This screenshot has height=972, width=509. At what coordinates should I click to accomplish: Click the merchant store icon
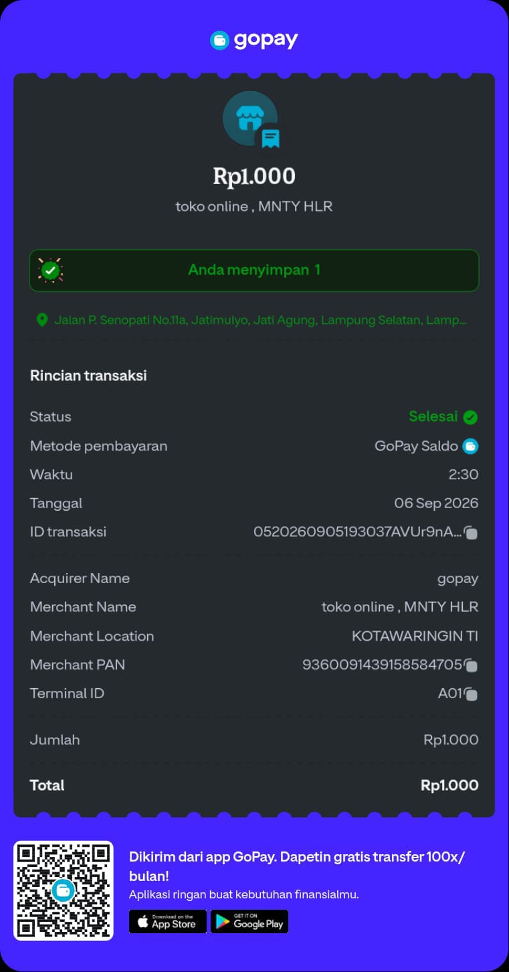[x=249, y=118]
